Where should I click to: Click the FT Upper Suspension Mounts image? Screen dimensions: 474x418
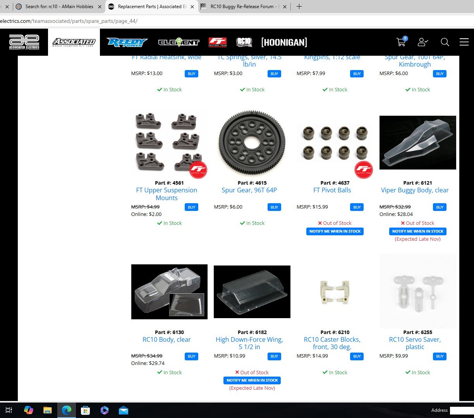tap(169, 142)
